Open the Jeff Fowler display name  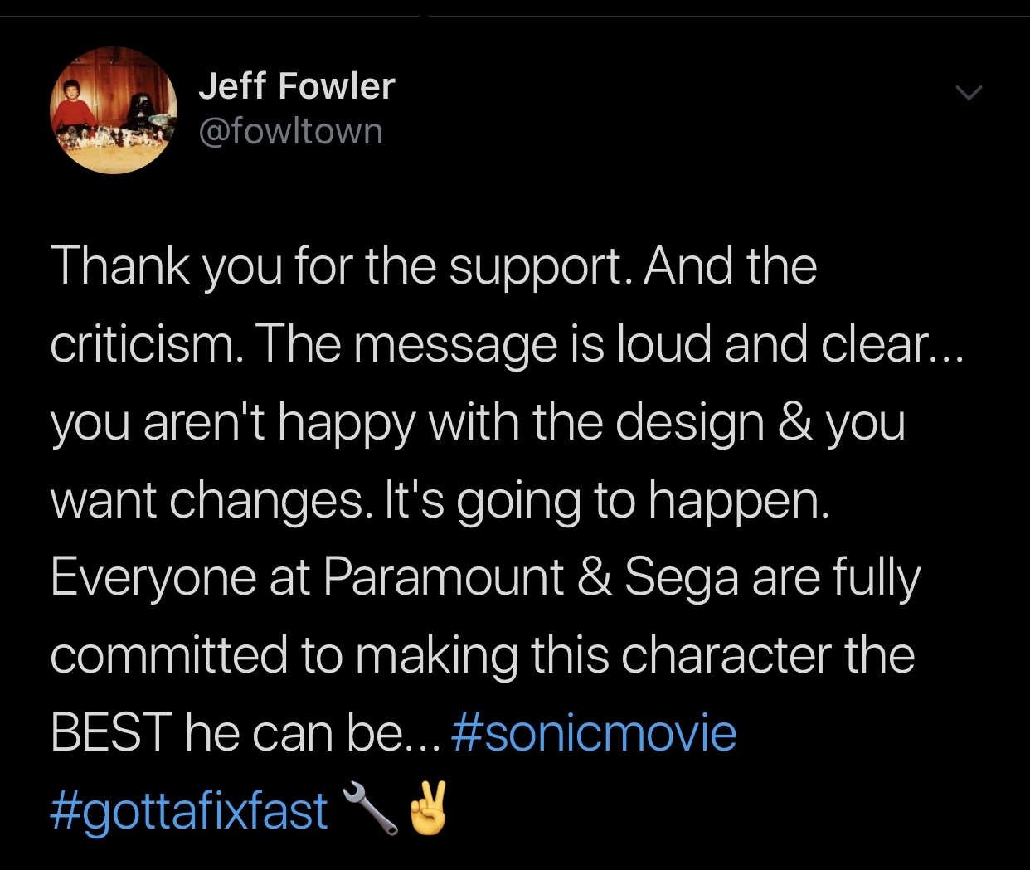[296, 86]
